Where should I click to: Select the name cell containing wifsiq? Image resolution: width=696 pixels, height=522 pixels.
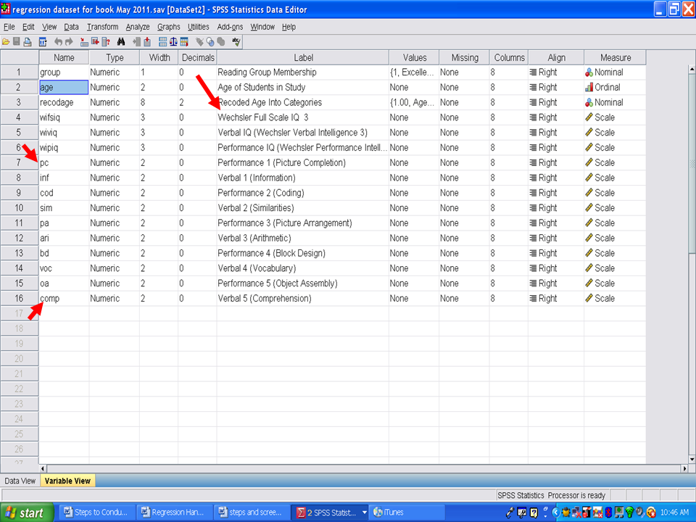click(63, 117)
